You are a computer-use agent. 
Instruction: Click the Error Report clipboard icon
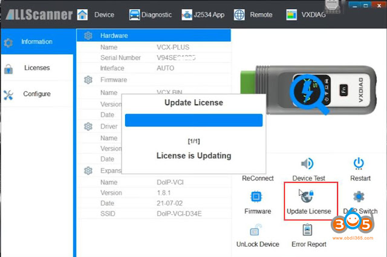pos(307,230)
